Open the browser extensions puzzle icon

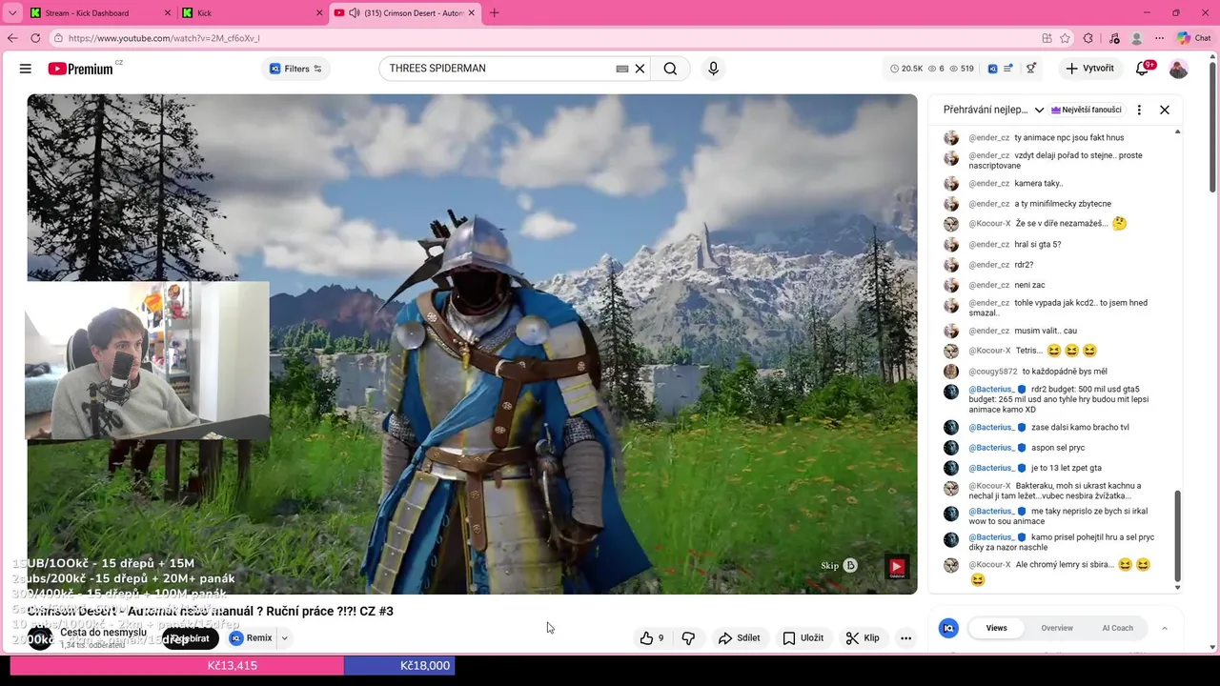(1088, 38)
